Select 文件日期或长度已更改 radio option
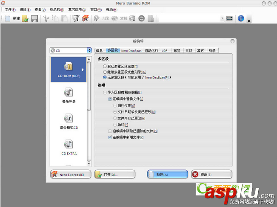 pos(115,112)
